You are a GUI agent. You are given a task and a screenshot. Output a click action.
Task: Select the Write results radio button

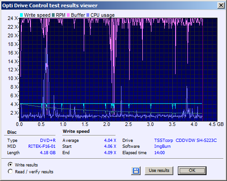(10, 165)
